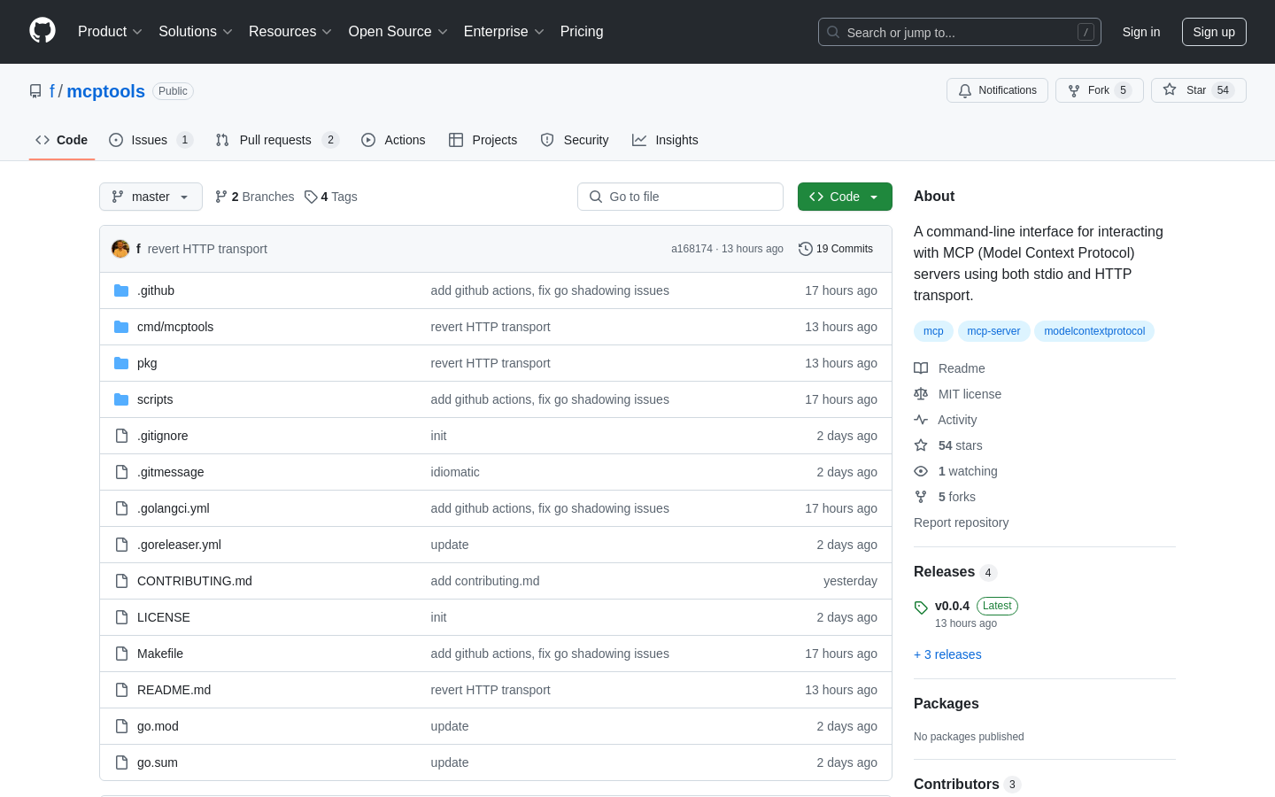Click the modelcontextprotocol topic tag
This screenshot has height=797, width=1275.
[1094, 331]
